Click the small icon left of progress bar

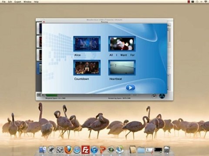[x=39, y=95]
